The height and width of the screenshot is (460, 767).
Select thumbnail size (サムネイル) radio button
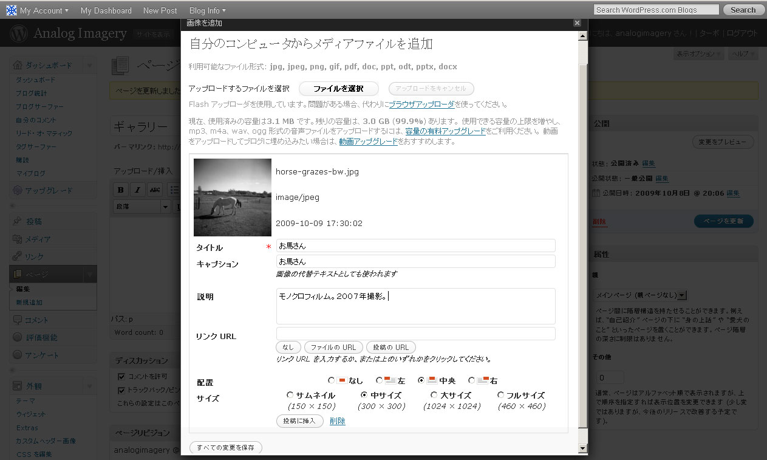pyautogui.click(x=290, y=395)
